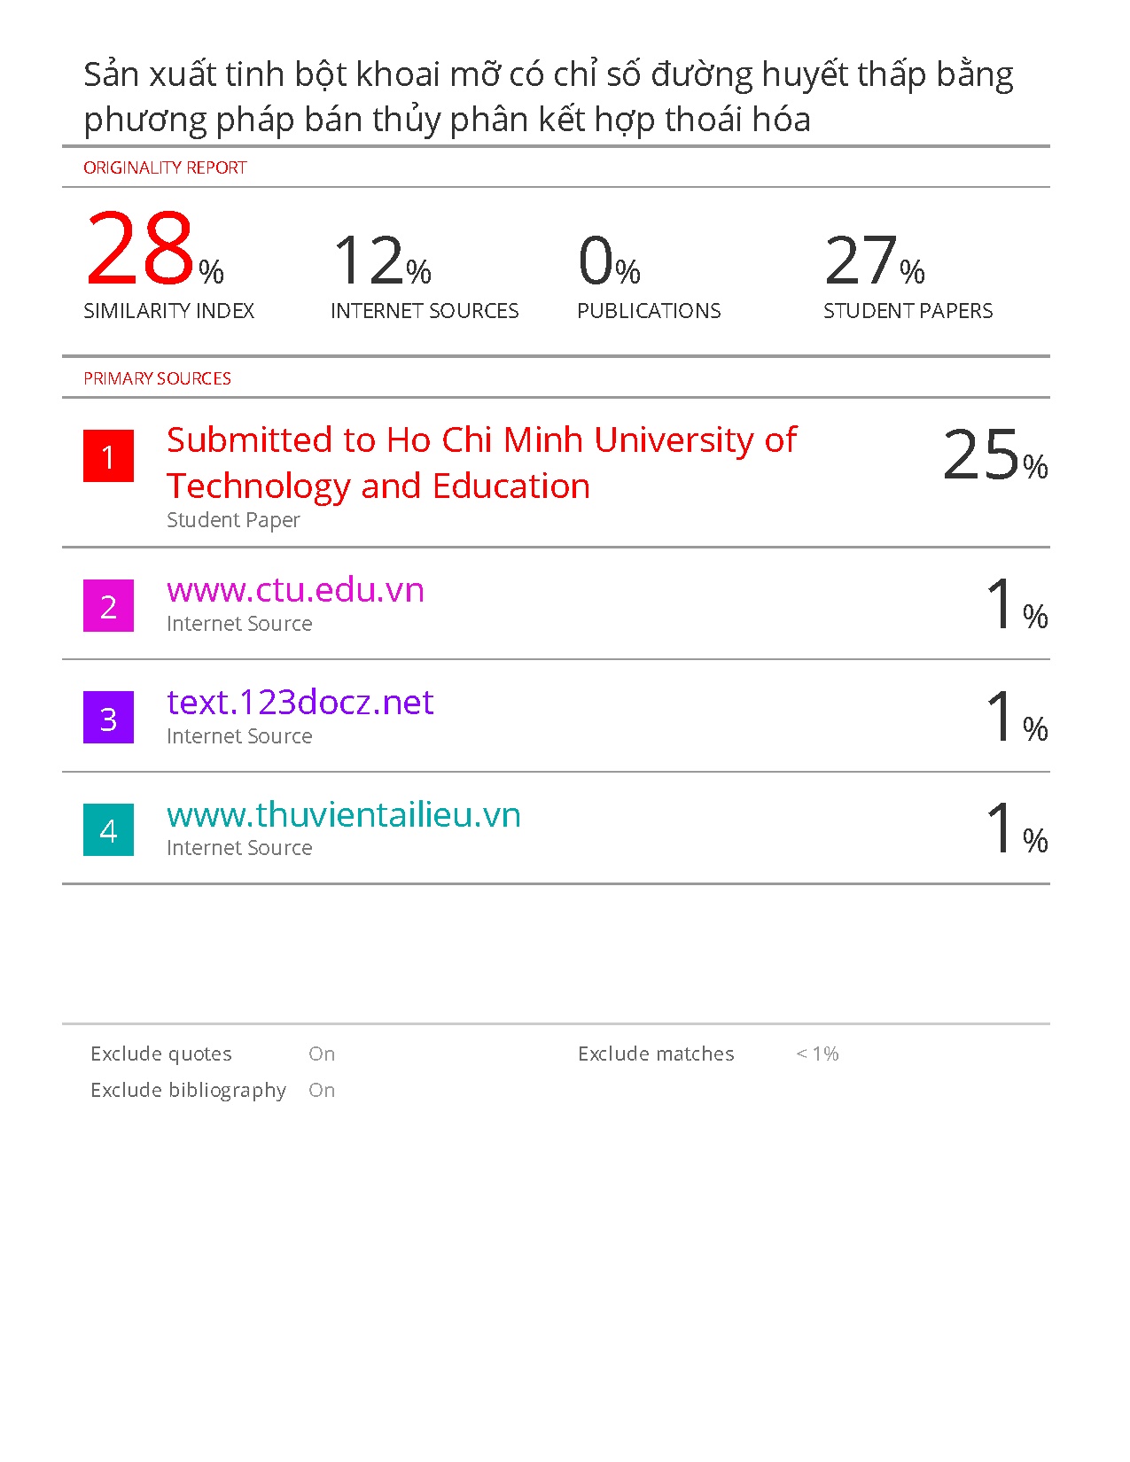This screenshot has height=1462, width=1130.
Task: Click the Exclude bibliography On value
Action: click(x=322, y=1090)
